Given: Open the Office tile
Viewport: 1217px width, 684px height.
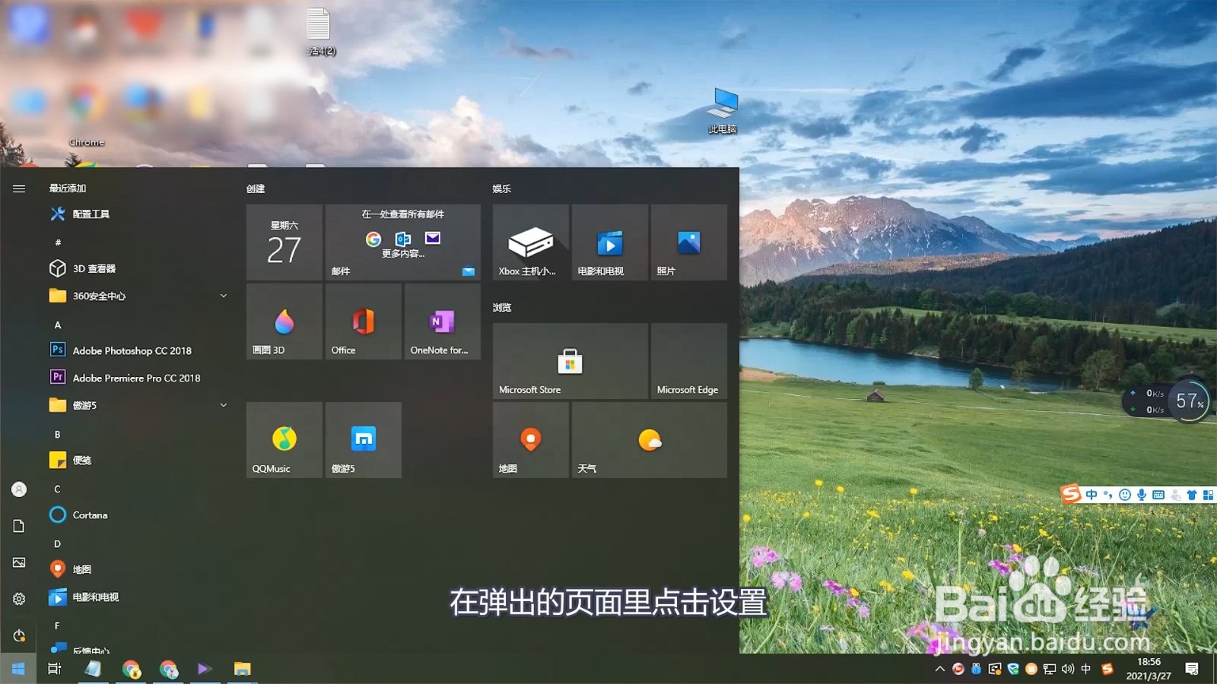Looking at the screenshot, I should click(364, 321).
